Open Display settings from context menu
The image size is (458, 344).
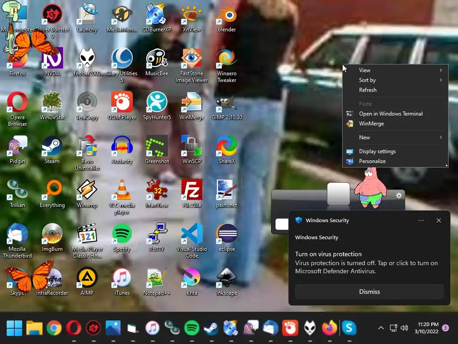[x=395, y=151]
